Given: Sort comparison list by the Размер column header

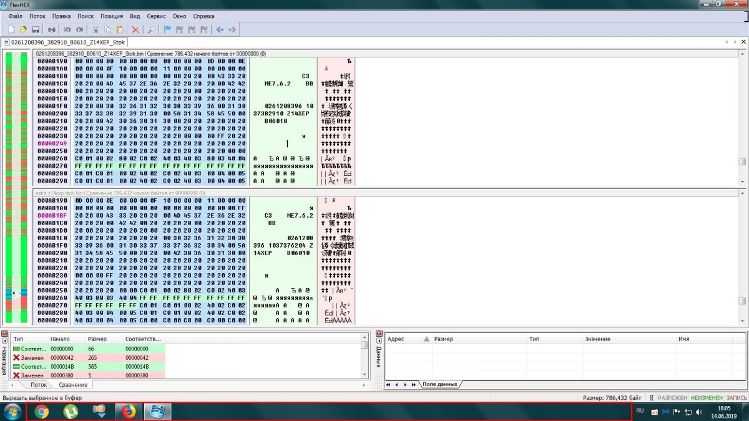Looking at the screenshot, I should click(x=104, y=339).
